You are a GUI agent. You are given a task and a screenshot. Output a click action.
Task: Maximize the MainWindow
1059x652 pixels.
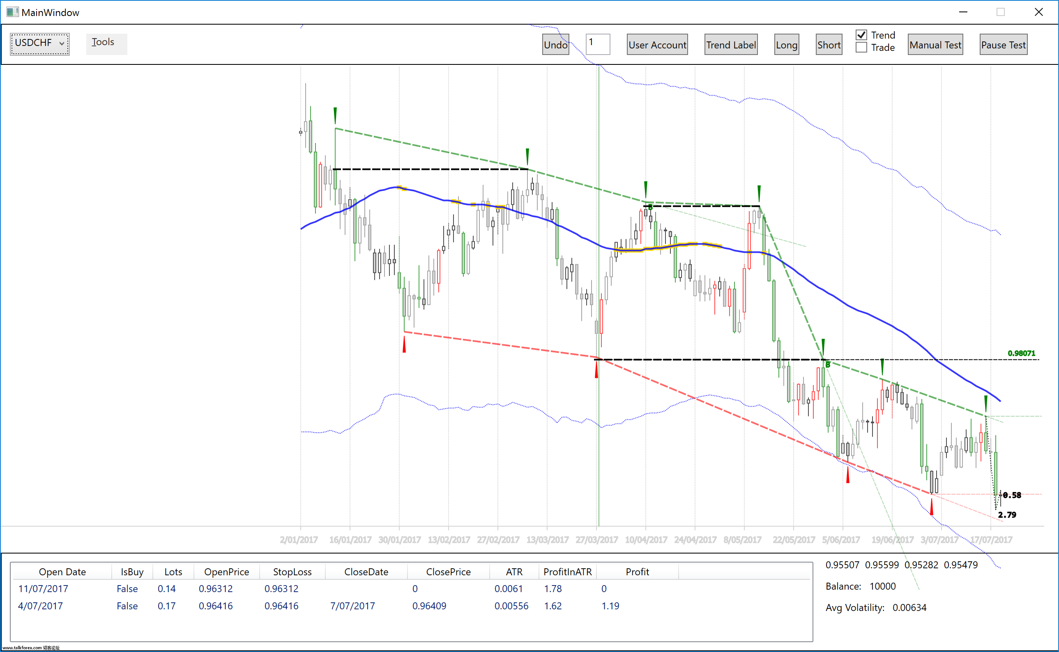coord(1000,12)
